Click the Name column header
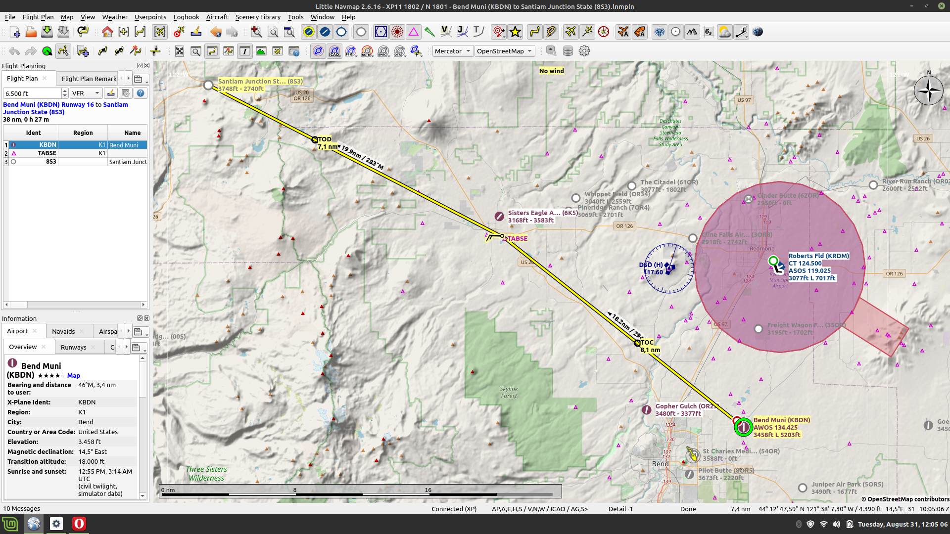 (128, 133)
